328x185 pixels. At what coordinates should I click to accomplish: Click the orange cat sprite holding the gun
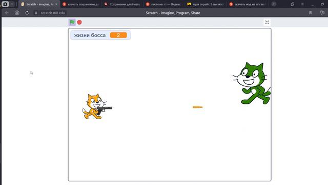pos(97,106)
